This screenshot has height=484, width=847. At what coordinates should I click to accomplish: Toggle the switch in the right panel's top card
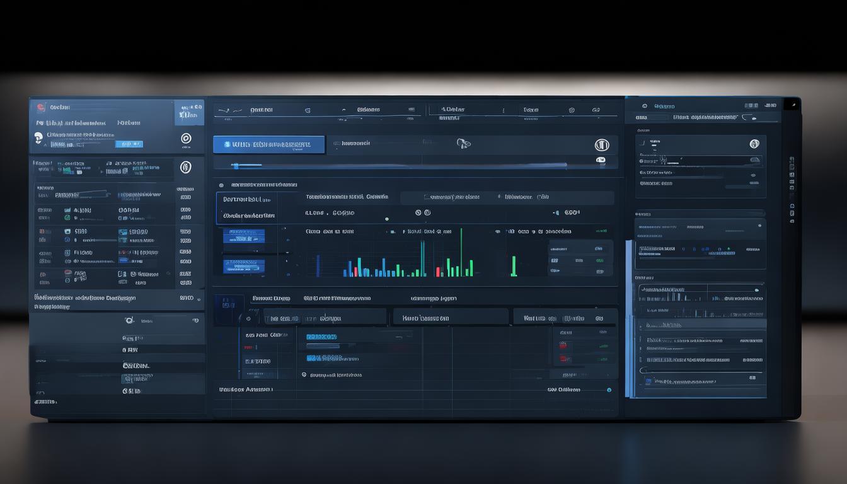[x=752, y=159]
